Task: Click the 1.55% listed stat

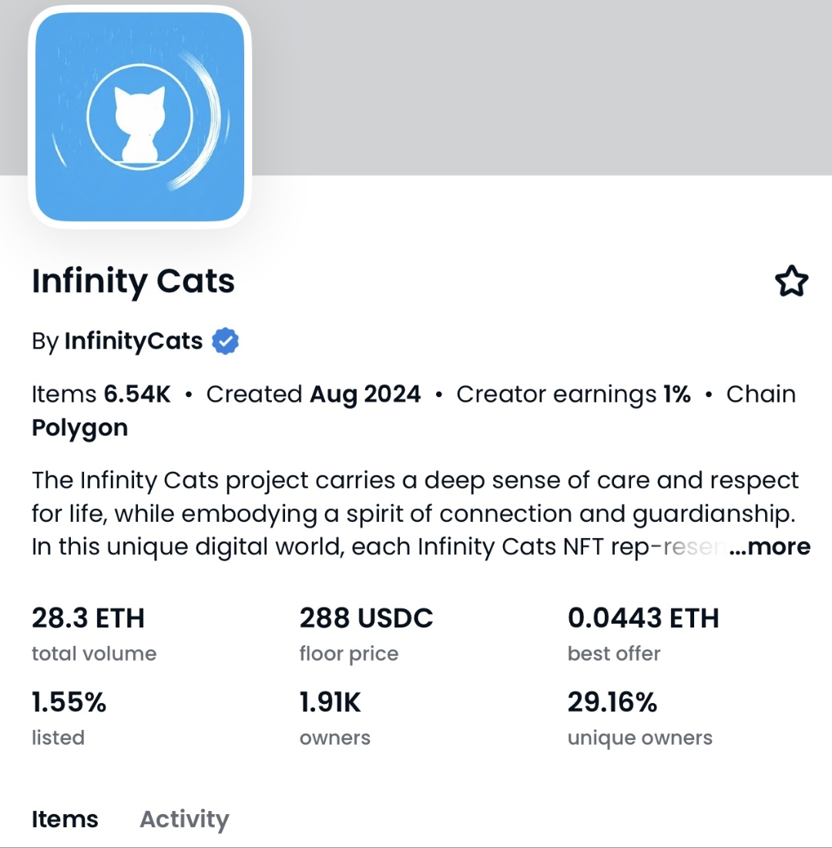Action: click(69, 718)
